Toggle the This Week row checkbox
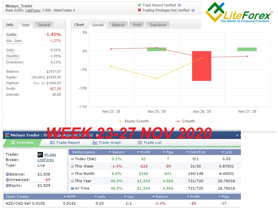 coord(72,167)
